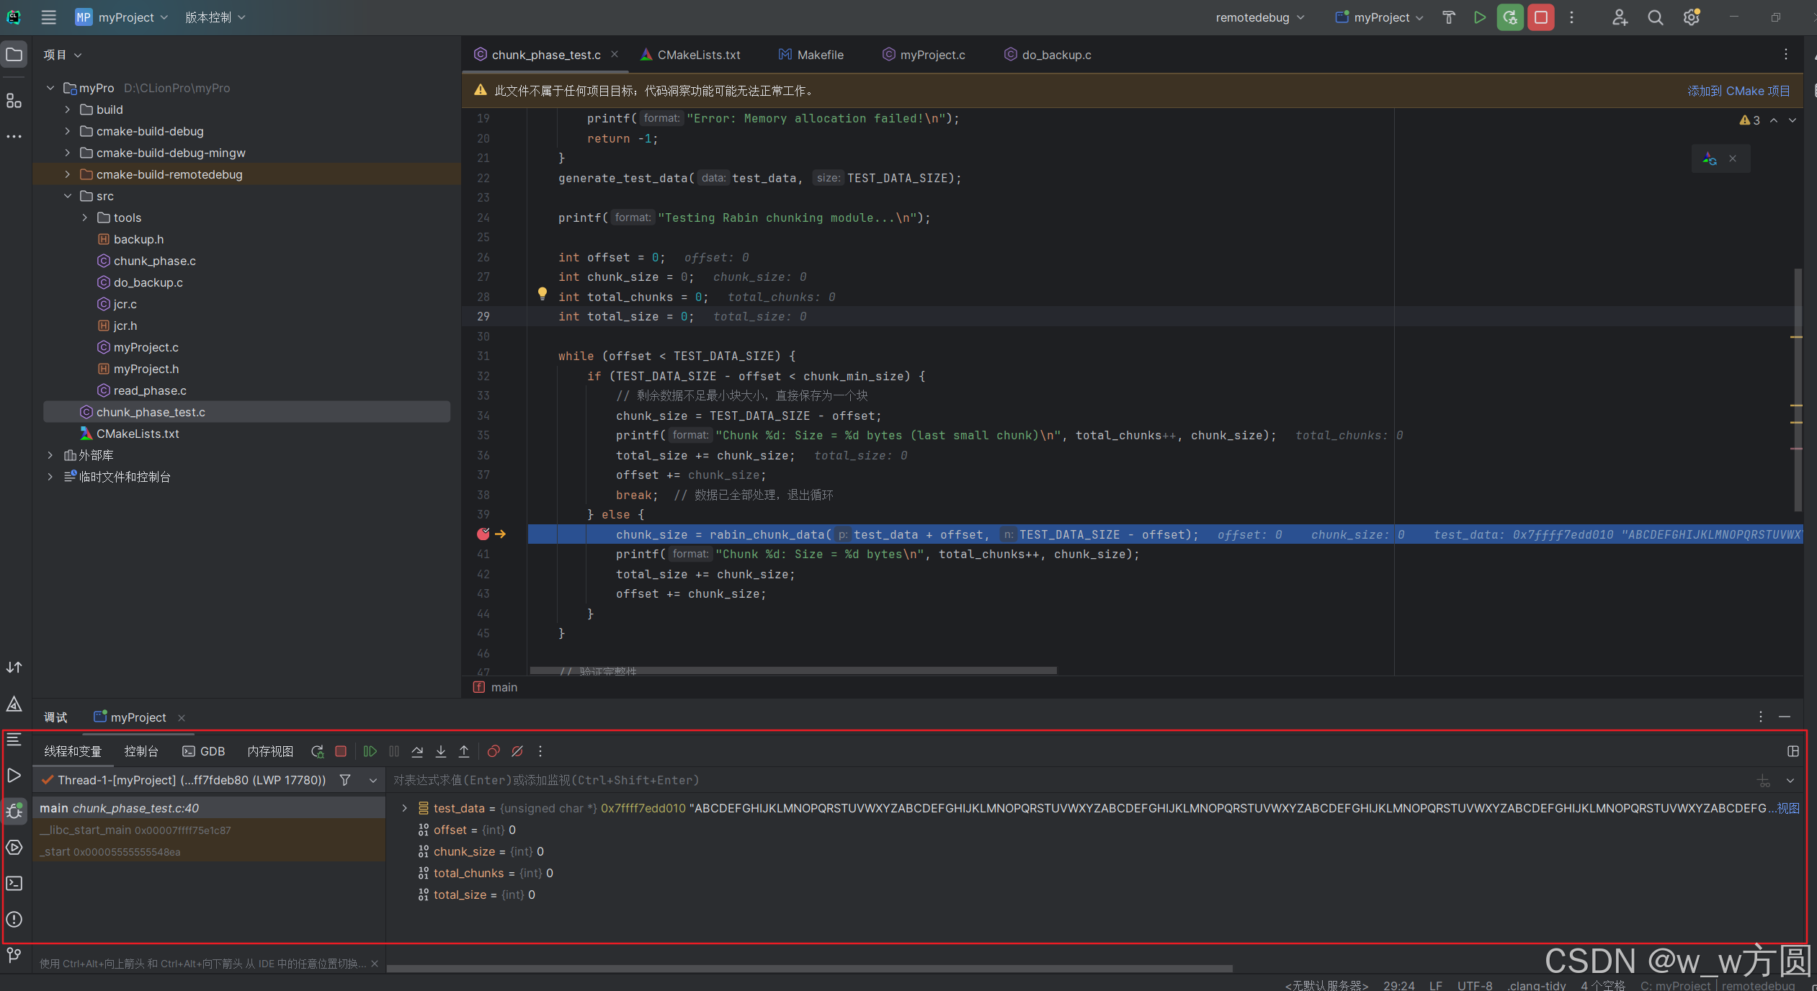1817x991 pixels.
Task: Run myProject with the green play icon
Action: coord(1480,17)
